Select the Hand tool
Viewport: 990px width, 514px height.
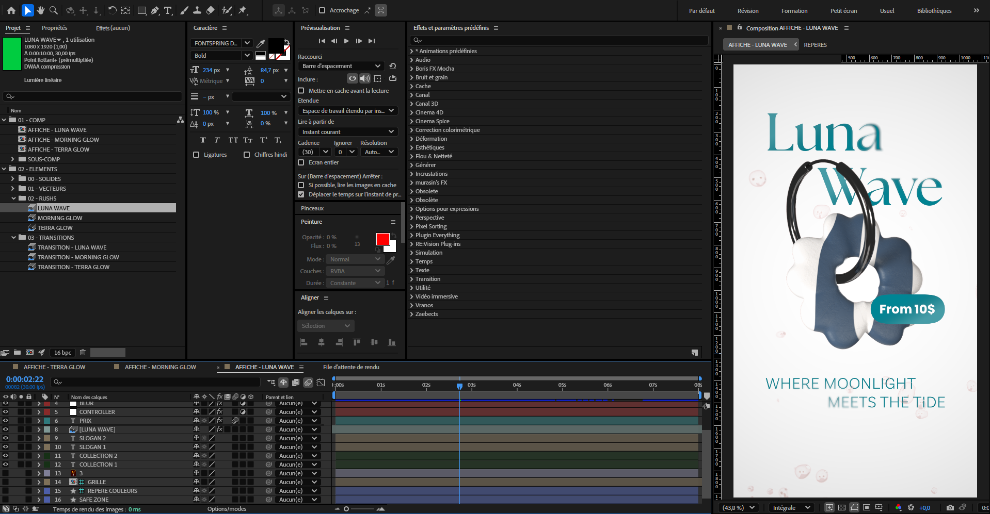[x=41, y=10]
